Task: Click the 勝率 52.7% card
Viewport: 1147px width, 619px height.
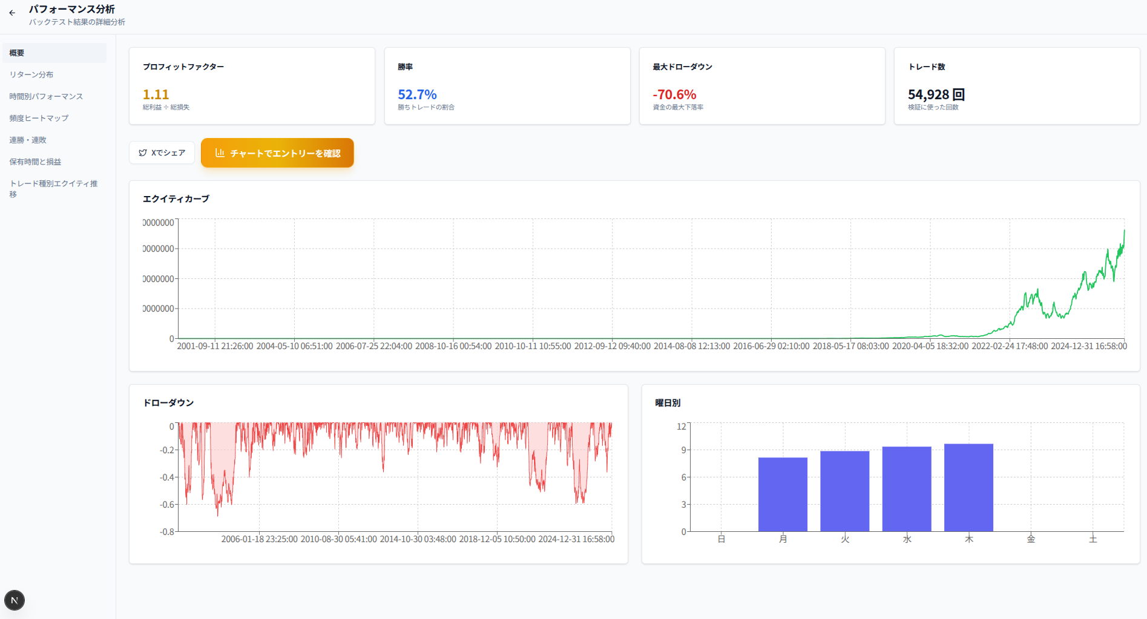Action: (507, 86)
